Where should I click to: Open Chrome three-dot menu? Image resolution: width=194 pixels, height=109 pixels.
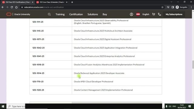click(x=191, y=7)
